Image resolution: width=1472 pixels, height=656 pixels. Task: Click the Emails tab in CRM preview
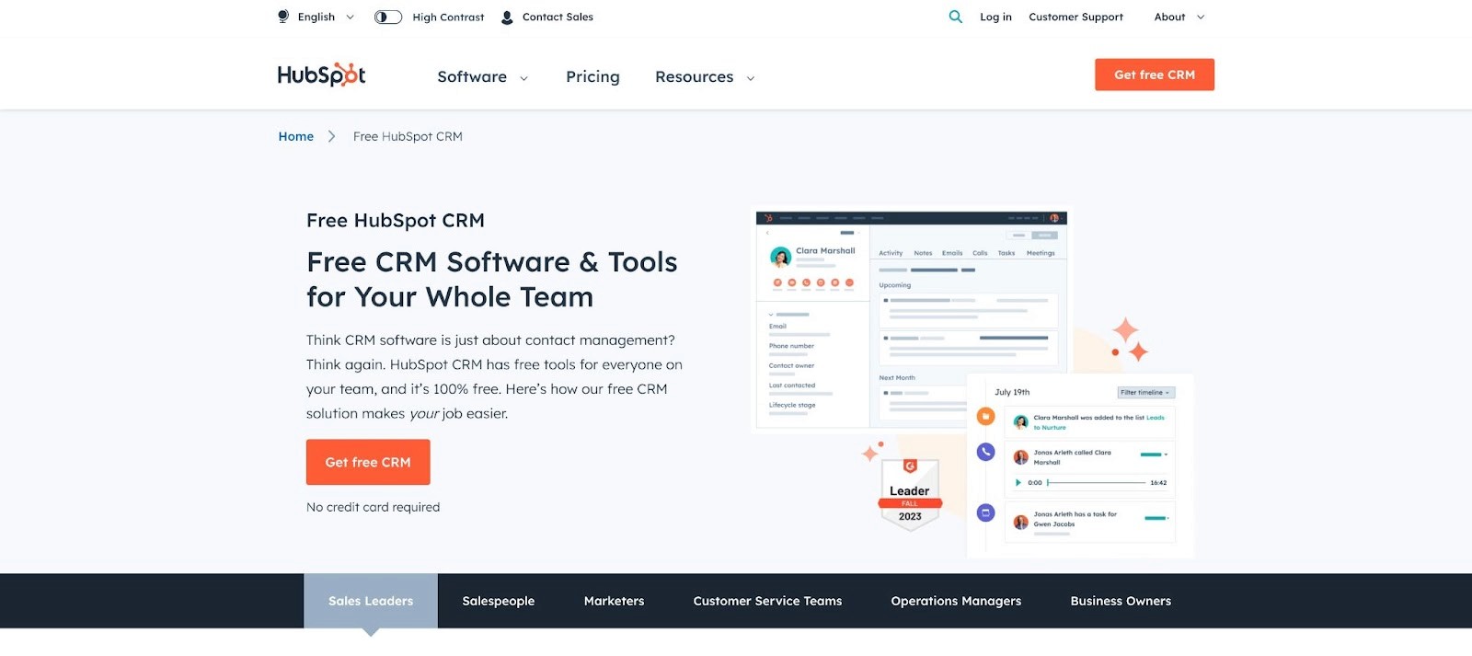point(952,253)
